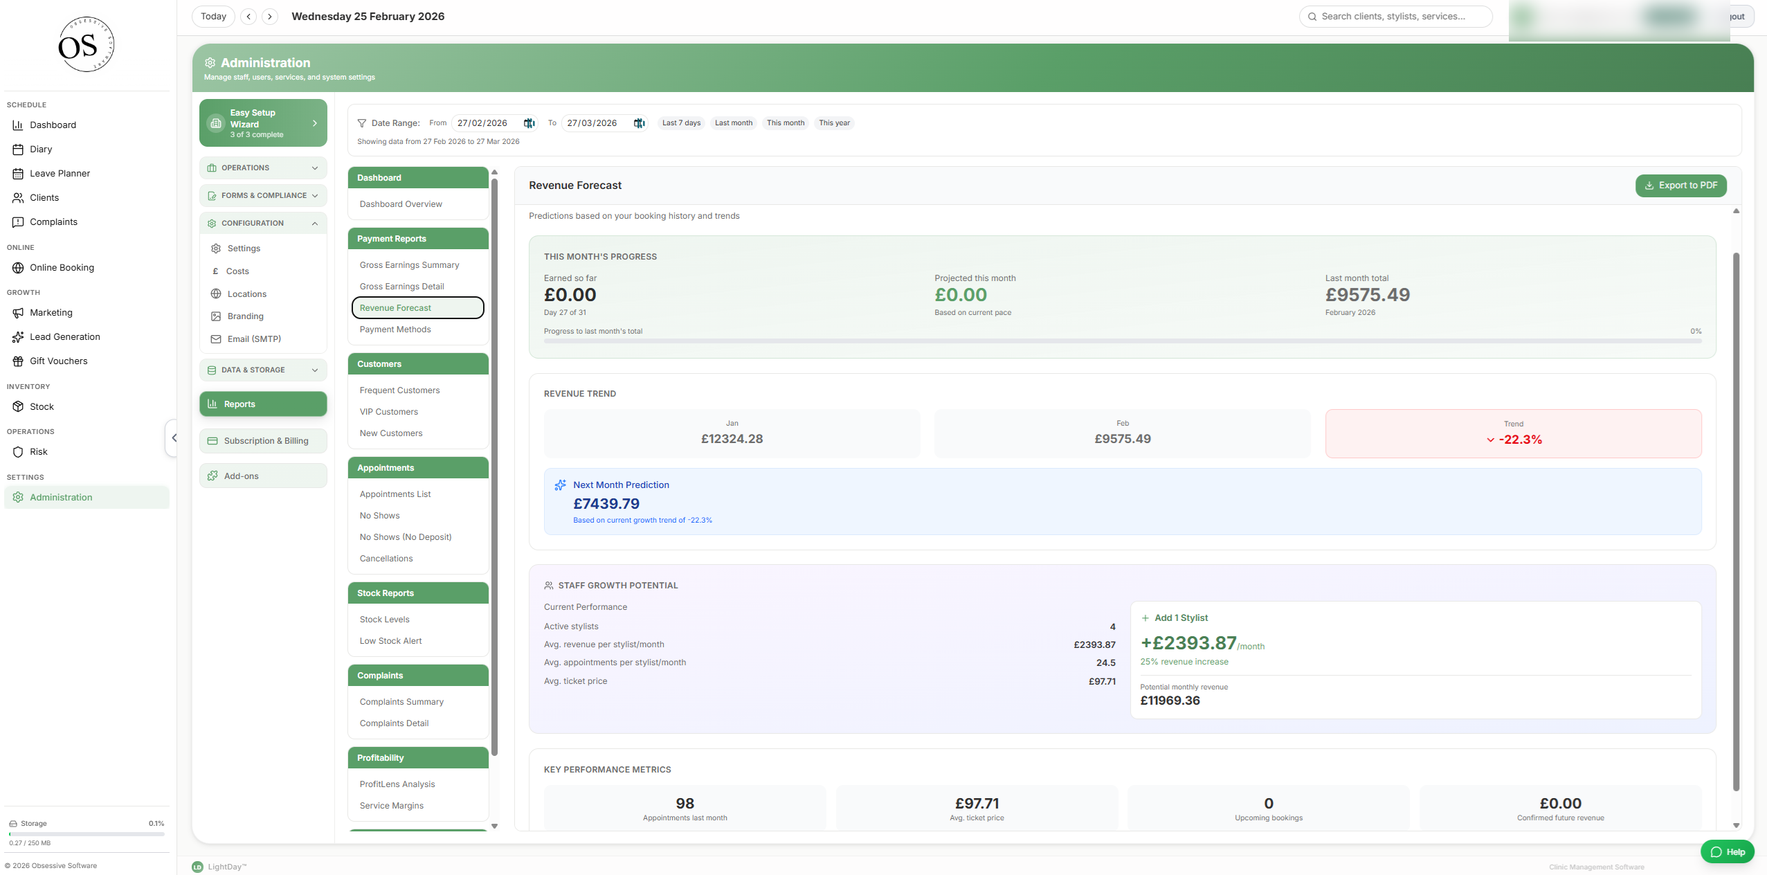Click the Costs pound sign icon
1767x875 pixels.
point(215,271)
